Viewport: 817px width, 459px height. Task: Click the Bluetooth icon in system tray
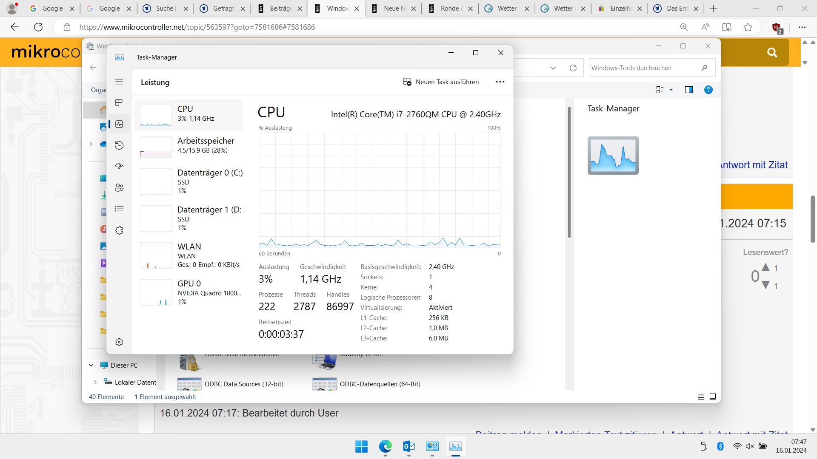(720, 446)
